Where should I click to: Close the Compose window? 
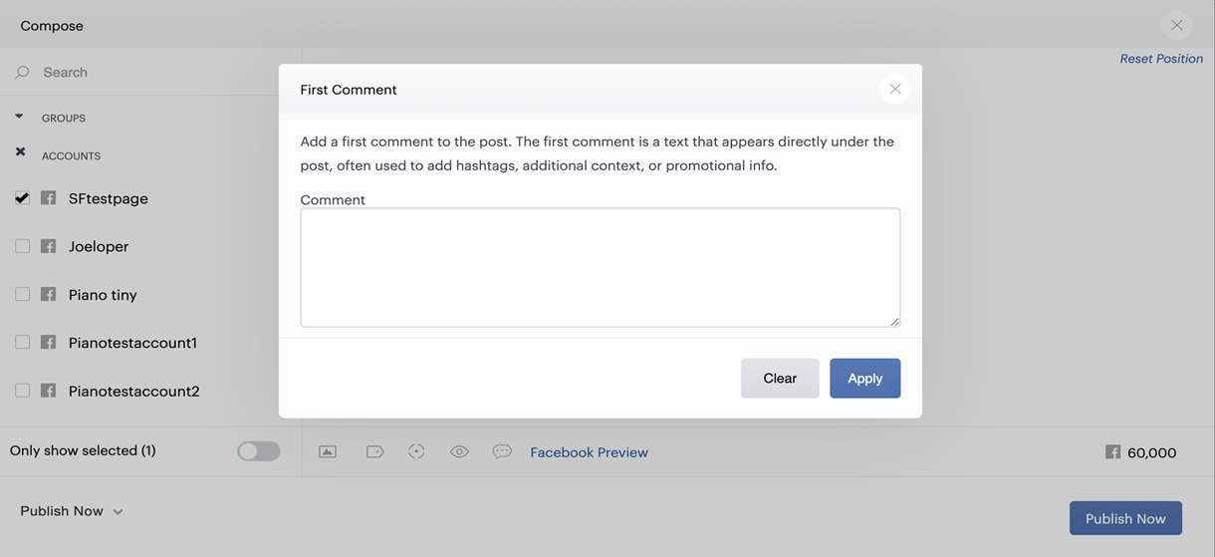click(x=1176, y=25)
